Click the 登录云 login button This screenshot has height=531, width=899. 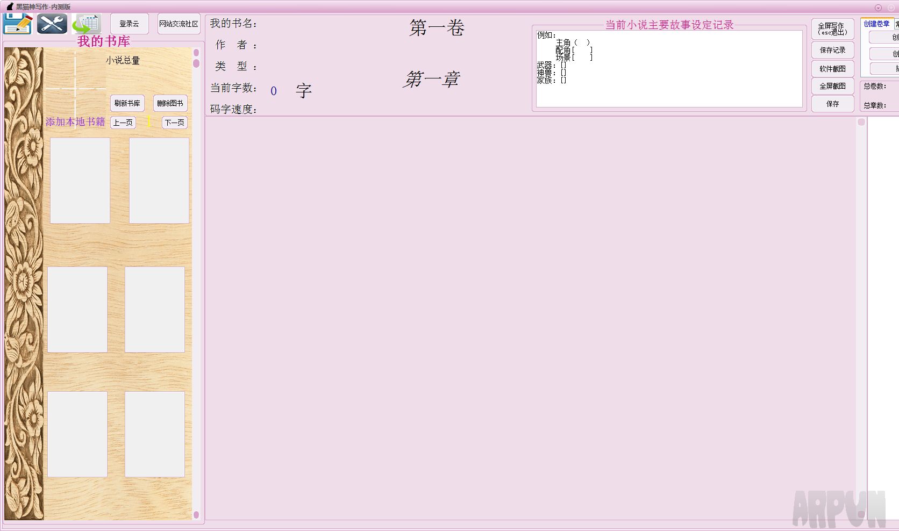point(129,24)
